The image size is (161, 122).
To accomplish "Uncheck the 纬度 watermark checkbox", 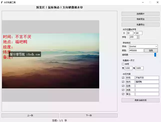I will [x=123, y=90].
